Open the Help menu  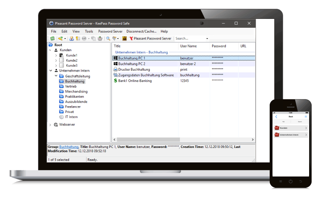(164, 31)
